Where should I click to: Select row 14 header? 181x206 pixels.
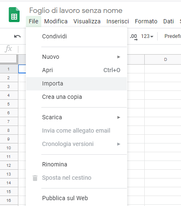9,183
